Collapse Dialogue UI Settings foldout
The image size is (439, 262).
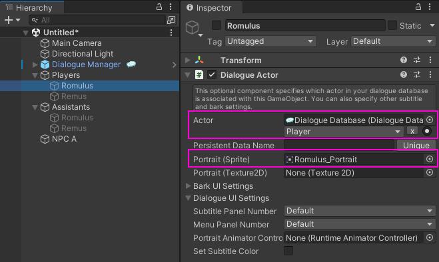point(188,198)
